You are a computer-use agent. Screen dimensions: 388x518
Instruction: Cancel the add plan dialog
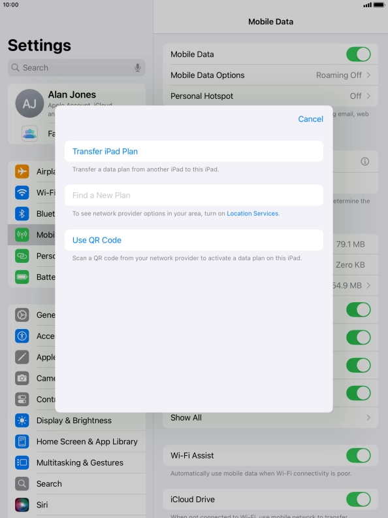tap(310, 119)
